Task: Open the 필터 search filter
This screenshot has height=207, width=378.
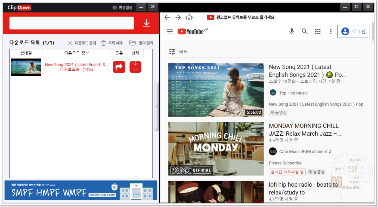Action: [x=178, y=52]
